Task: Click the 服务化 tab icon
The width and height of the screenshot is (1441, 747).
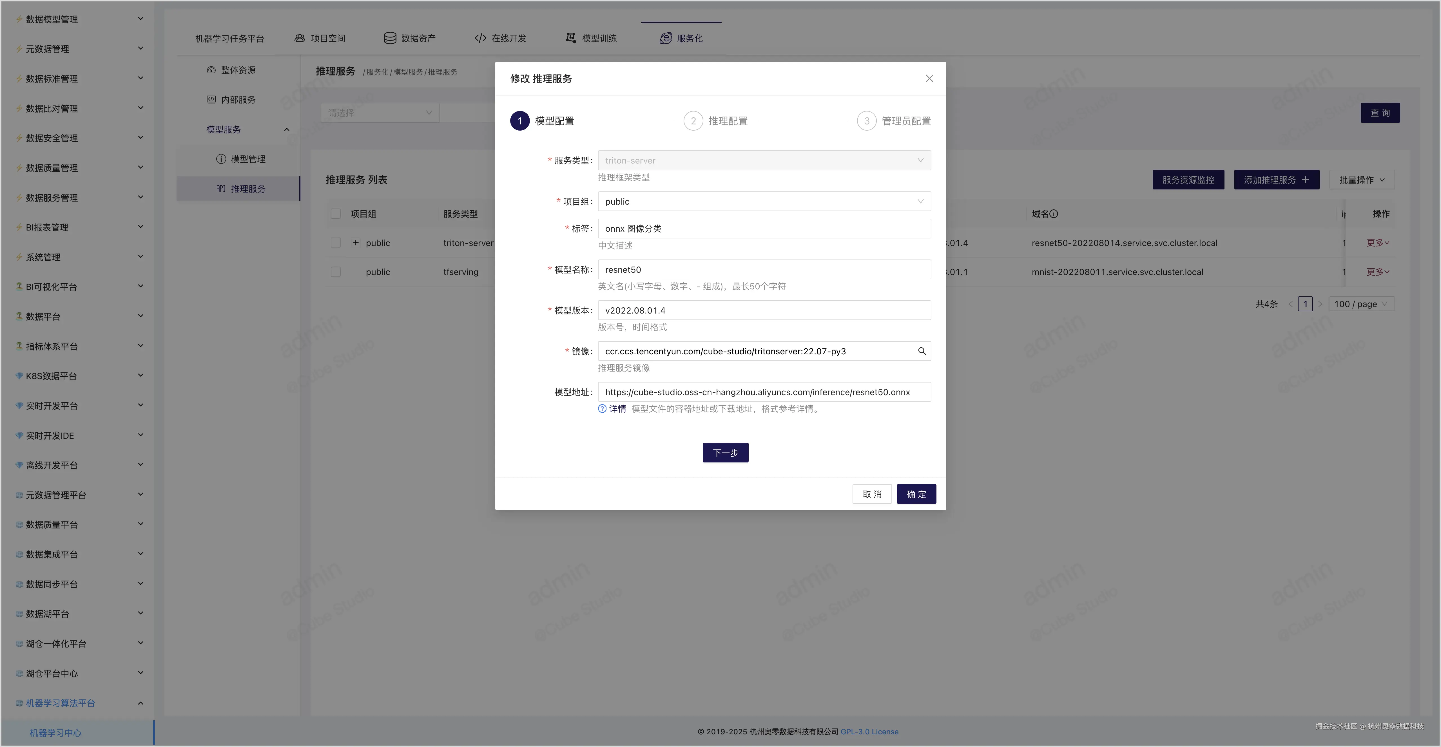Action: 666,38
